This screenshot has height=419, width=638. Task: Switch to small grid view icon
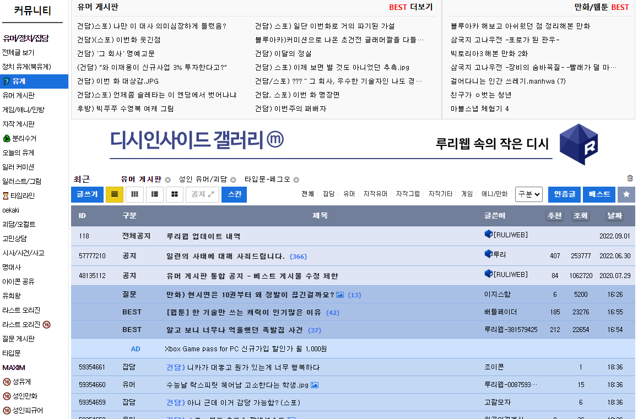[134, 194]
